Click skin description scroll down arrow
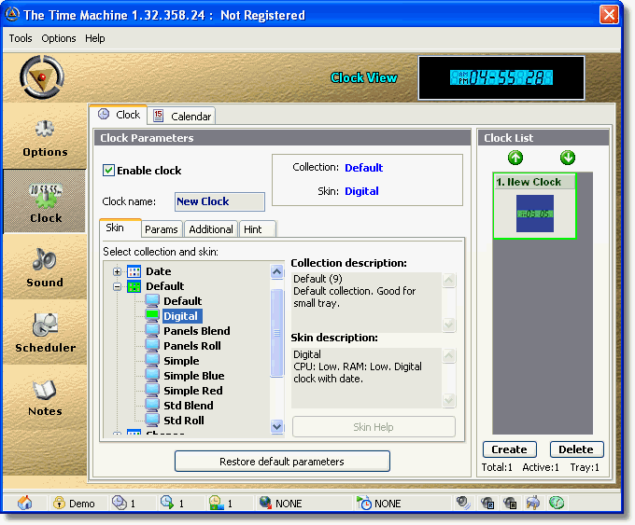 coord(449,400)
